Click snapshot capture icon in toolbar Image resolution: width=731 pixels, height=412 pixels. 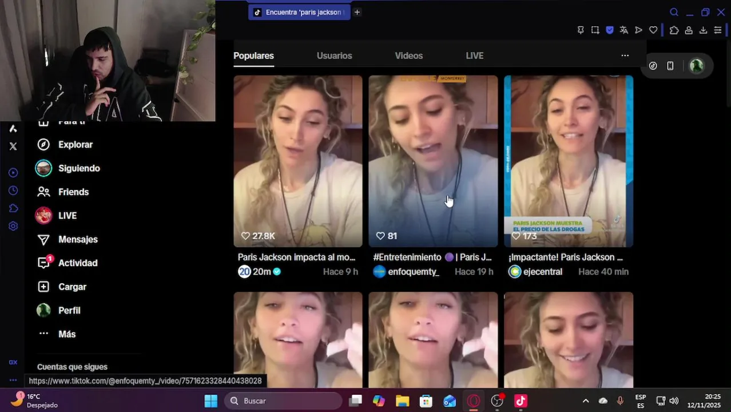(595, 30)
